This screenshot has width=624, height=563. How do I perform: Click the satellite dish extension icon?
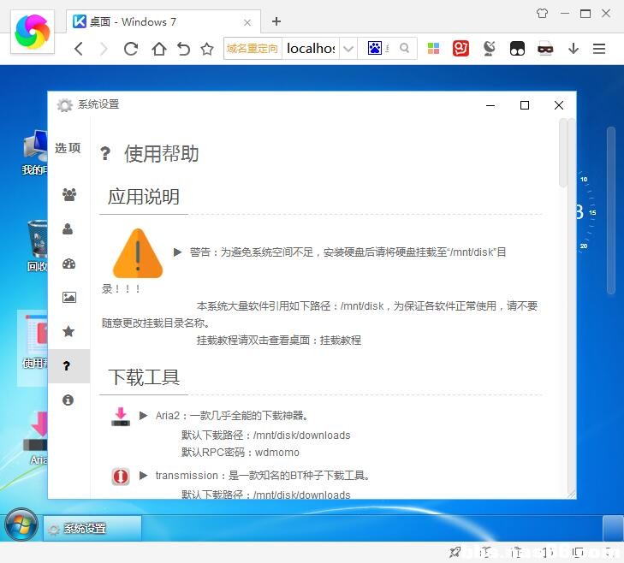point(489,49)
